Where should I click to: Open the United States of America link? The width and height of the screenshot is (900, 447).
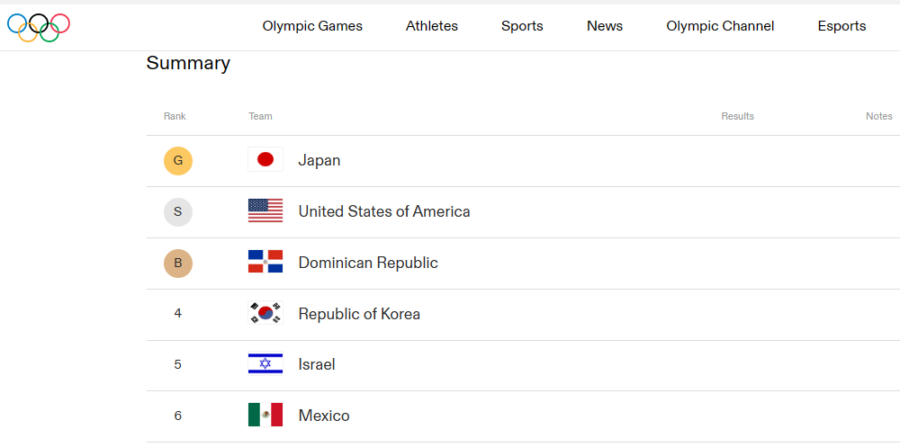coord(384,211)
